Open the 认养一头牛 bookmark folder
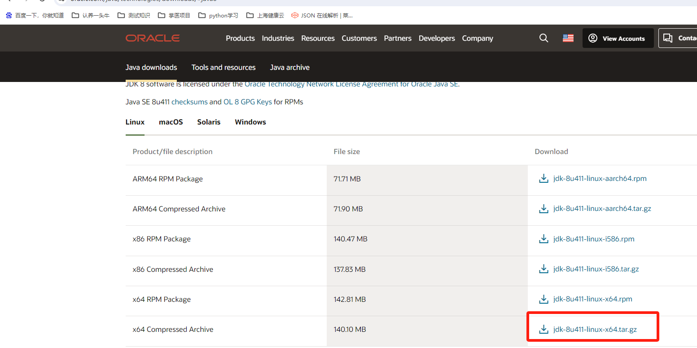The image size is (697, 348). coord(91,15)
